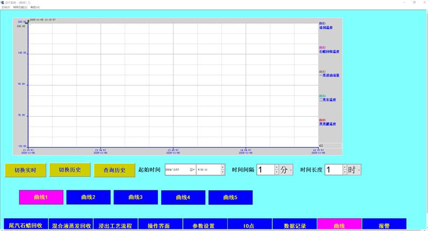428x231 pixels.
Task: Open the calendar picker in start date field
Action: tap(192, 169)
